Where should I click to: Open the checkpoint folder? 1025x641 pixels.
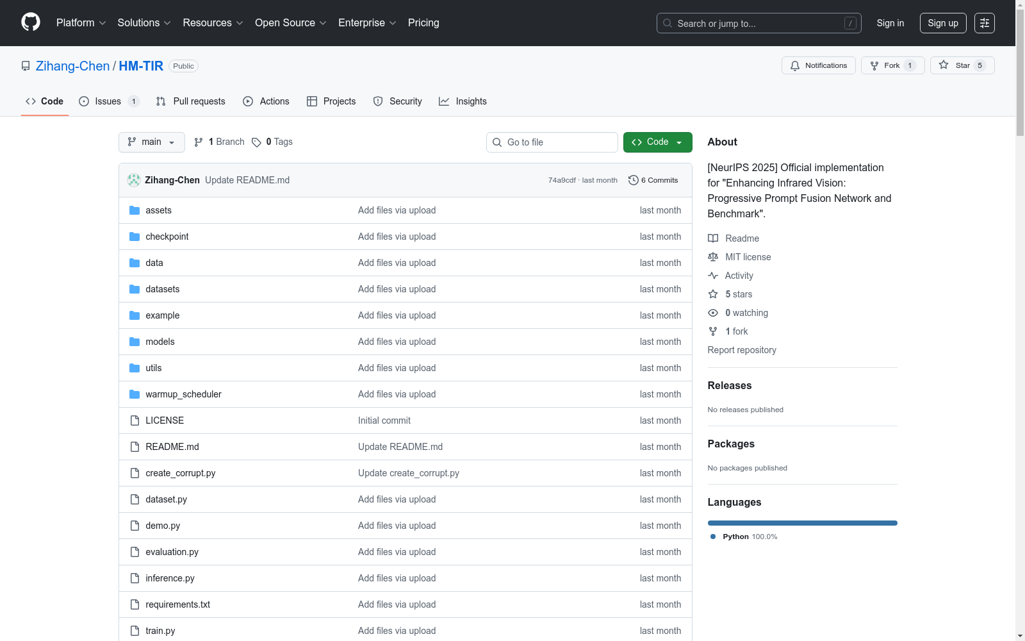click(167, 237)
